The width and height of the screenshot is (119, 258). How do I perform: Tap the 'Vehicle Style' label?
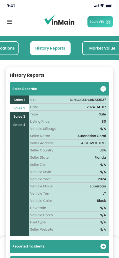(40, 172)
